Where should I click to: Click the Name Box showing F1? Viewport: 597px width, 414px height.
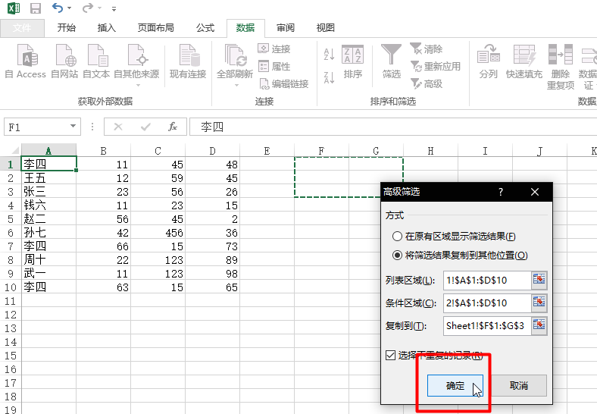[x=36, y=127]
